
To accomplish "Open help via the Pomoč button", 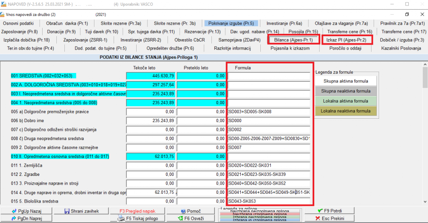I will click(x=191, y=211).
